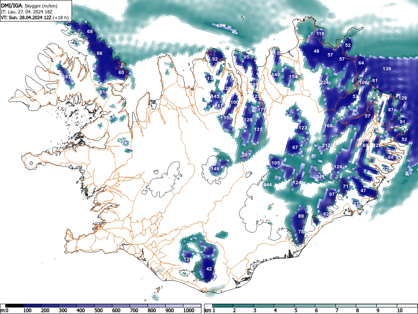Select legend color segment between 100 and 200
Image resolution: width=418 pixels, height=314 pixels.
(32, 306)
